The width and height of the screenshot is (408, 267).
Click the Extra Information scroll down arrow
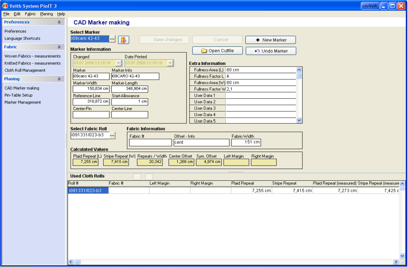tap(299, 120)
